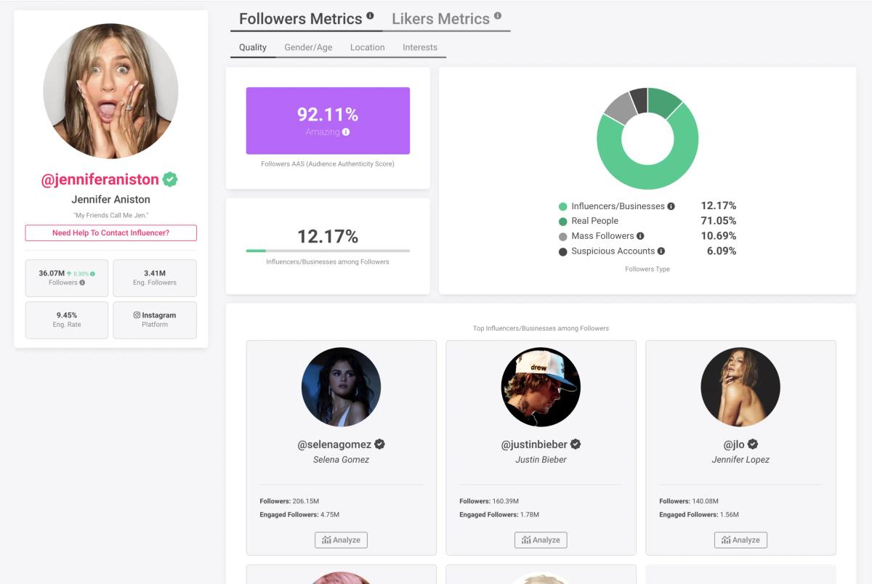This screenshot has height=584, width=872.
Task: Open the Interests sub-tab
Action: click(x=420, y=47)
